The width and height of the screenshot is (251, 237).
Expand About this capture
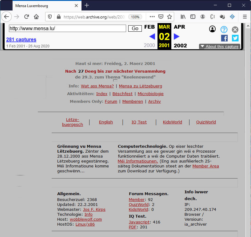219,46
